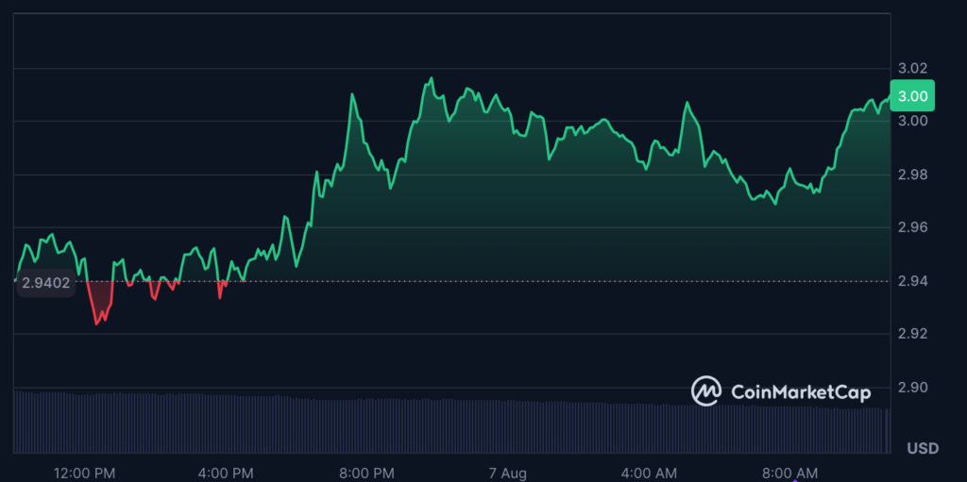
Task: Click the CoinMarketCap logo icon
Action: coord(706,391)
